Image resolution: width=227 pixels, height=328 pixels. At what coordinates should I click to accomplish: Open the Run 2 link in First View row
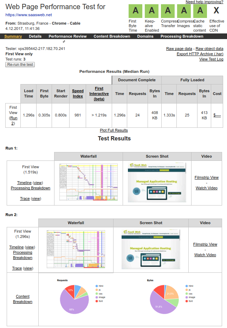coord(13,121)
